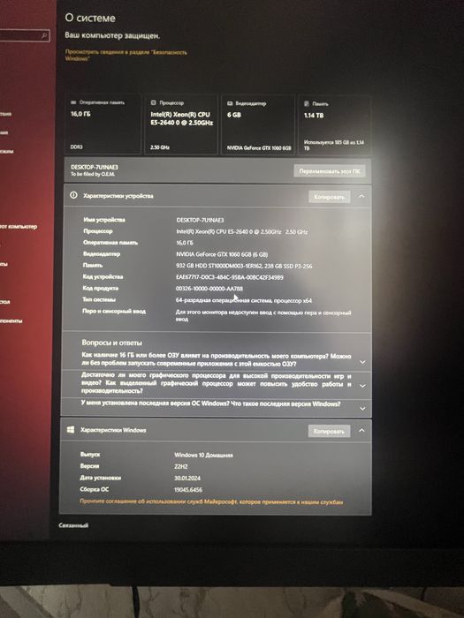Open the Видеоадаптер 6 GB card
The width and height of the screenshot is (464, 618).
tap(258, 125)
